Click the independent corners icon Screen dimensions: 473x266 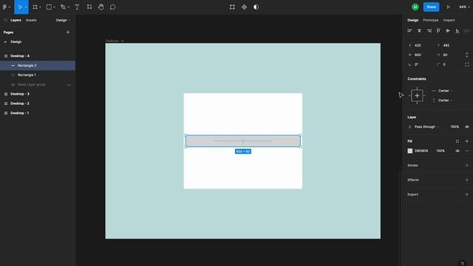[x=467, y=64]
